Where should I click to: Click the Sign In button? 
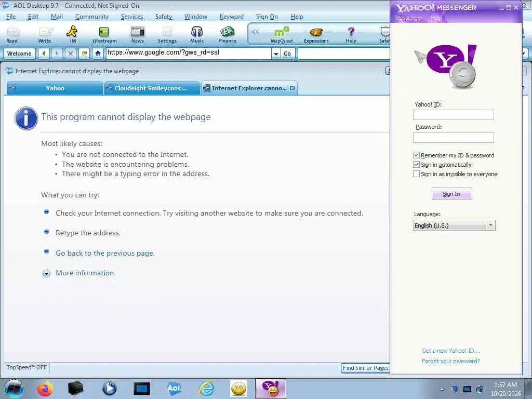(451, 194)
